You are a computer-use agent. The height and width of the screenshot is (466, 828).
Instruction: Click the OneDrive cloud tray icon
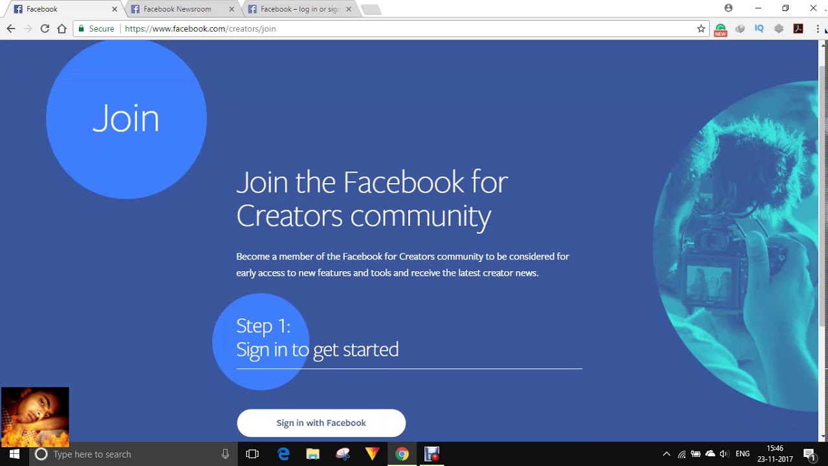click(x=710, y=454)
